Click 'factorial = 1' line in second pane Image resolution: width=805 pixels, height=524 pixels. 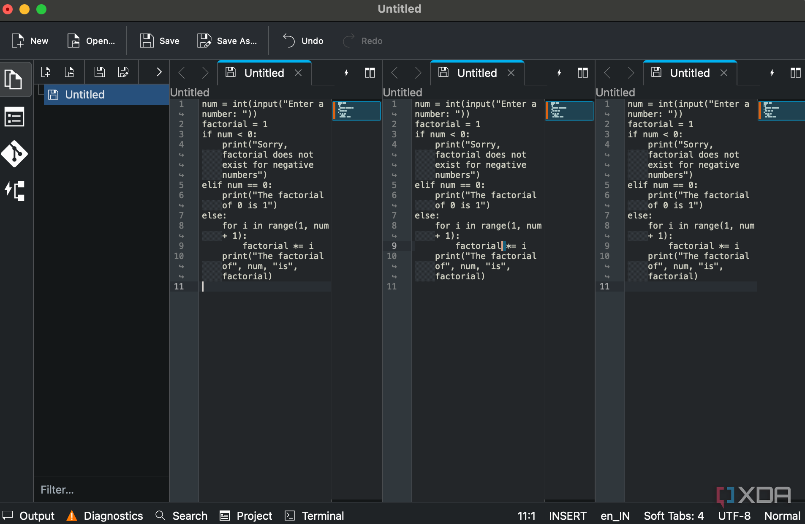point(448,124)
